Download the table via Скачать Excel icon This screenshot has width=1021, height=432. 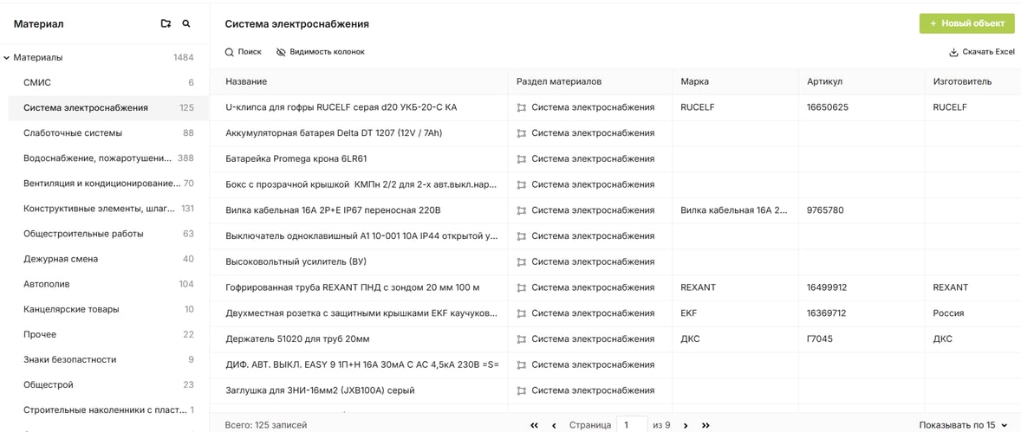pyautogui.click(x=954, y=52)
